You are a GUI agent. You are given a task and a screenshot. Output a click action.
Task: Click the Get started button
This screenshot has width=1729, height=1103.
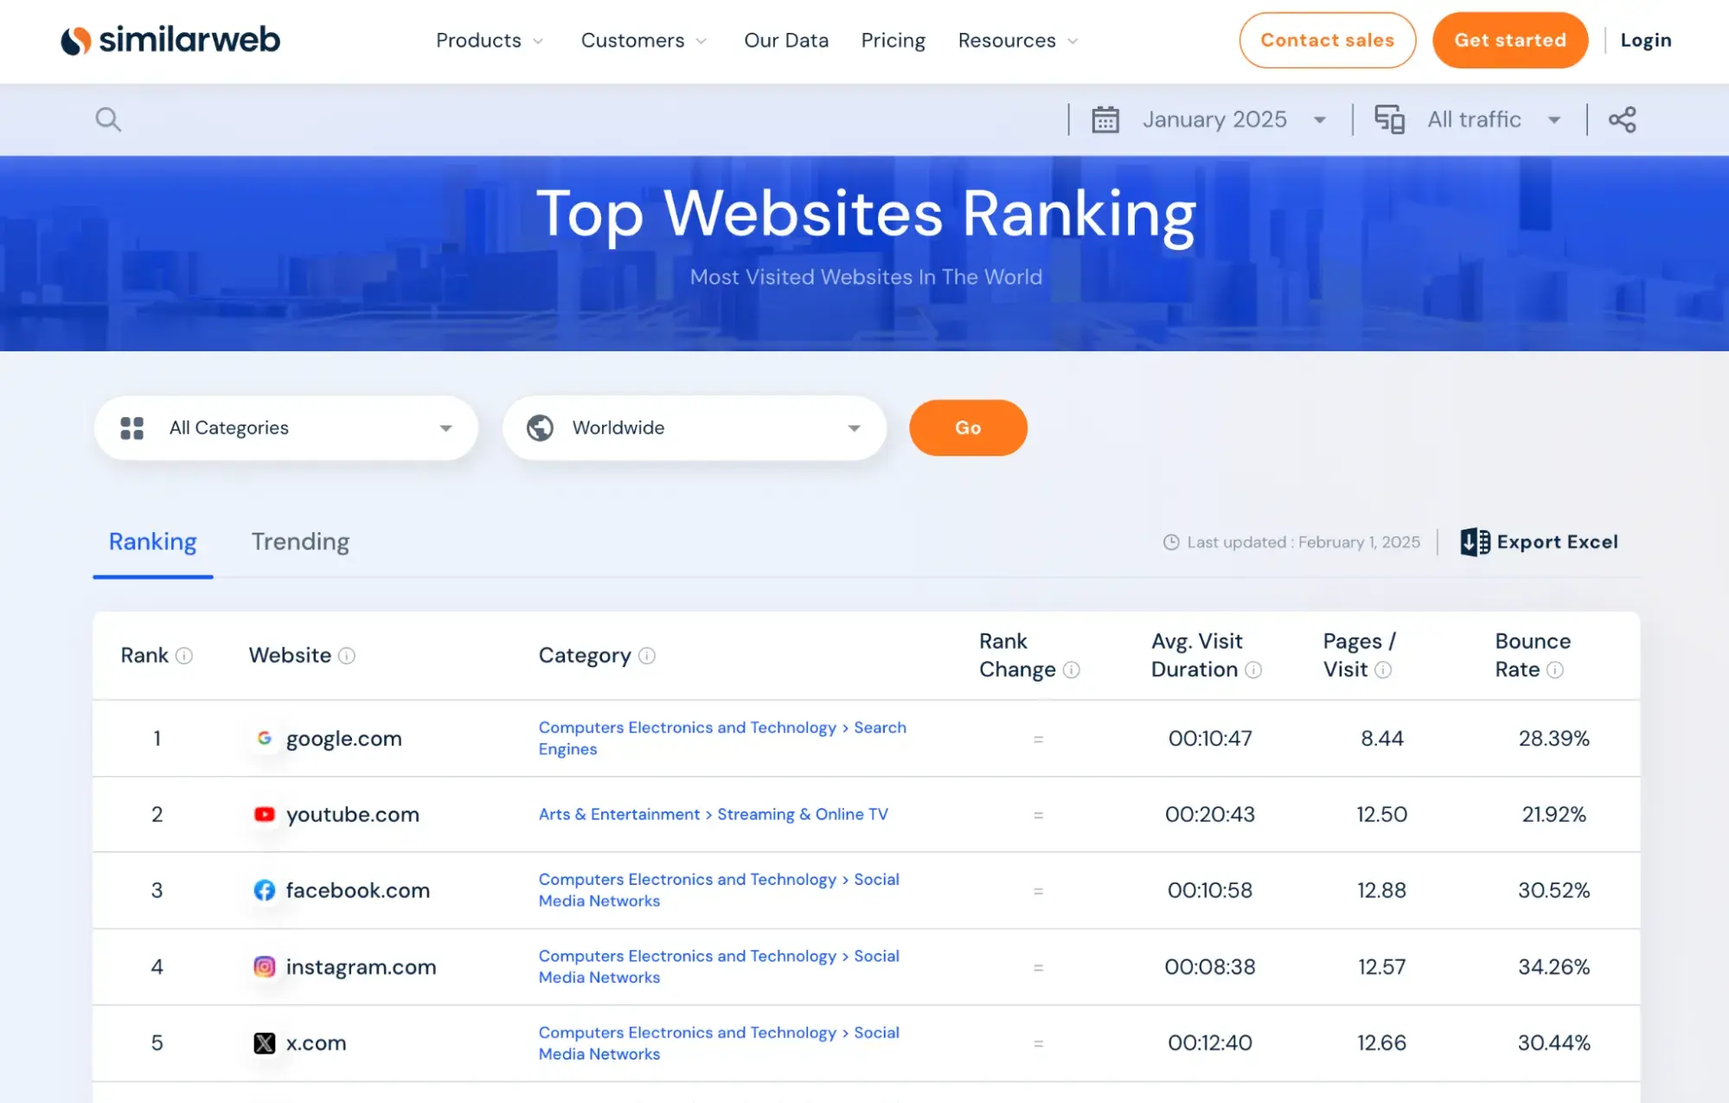1509,40
